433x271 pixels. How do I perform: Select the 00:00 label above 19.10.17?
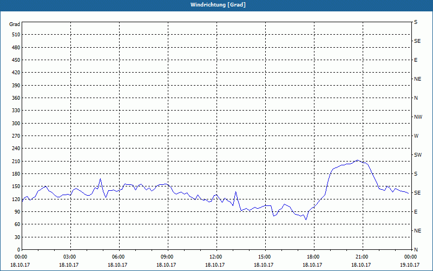coord(411,257)
